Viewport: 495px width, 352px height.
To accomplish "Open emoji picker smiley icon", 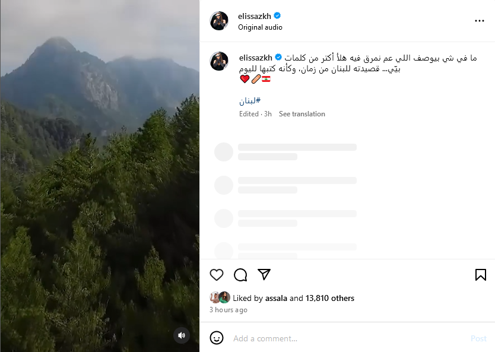I will pos(217,338).
